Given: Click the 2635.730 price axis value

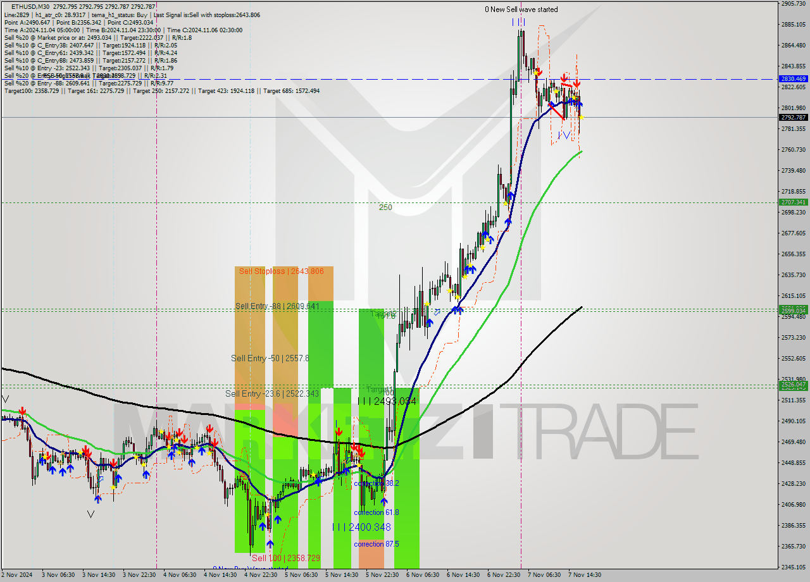Looking at the screenshot, I should click(794, 275).
